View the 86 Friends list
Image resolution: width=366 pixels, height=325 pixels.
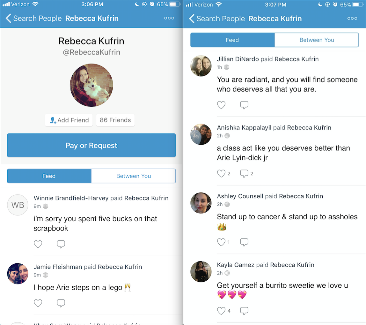(115, 120)
